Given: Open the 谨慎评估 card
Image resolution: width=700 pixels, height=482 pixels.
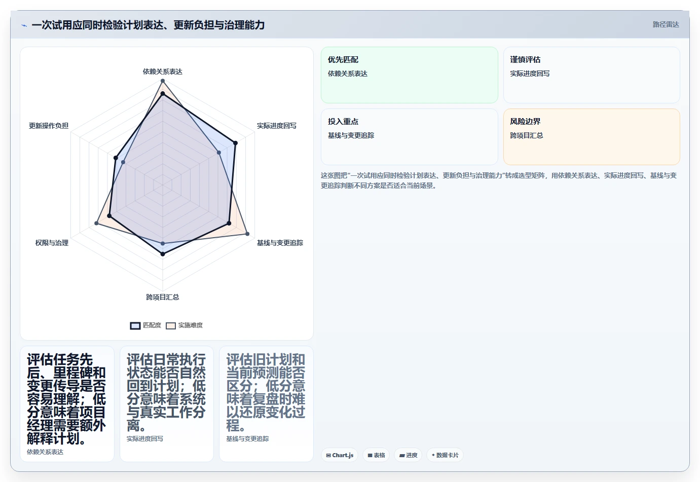Looking at the screenshot, I should click(592, 75).
